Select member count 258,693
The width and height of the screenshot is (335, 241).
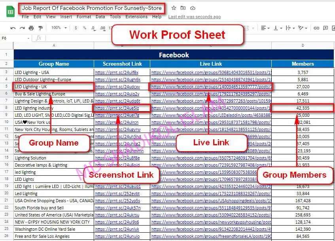tap(303, 215)
